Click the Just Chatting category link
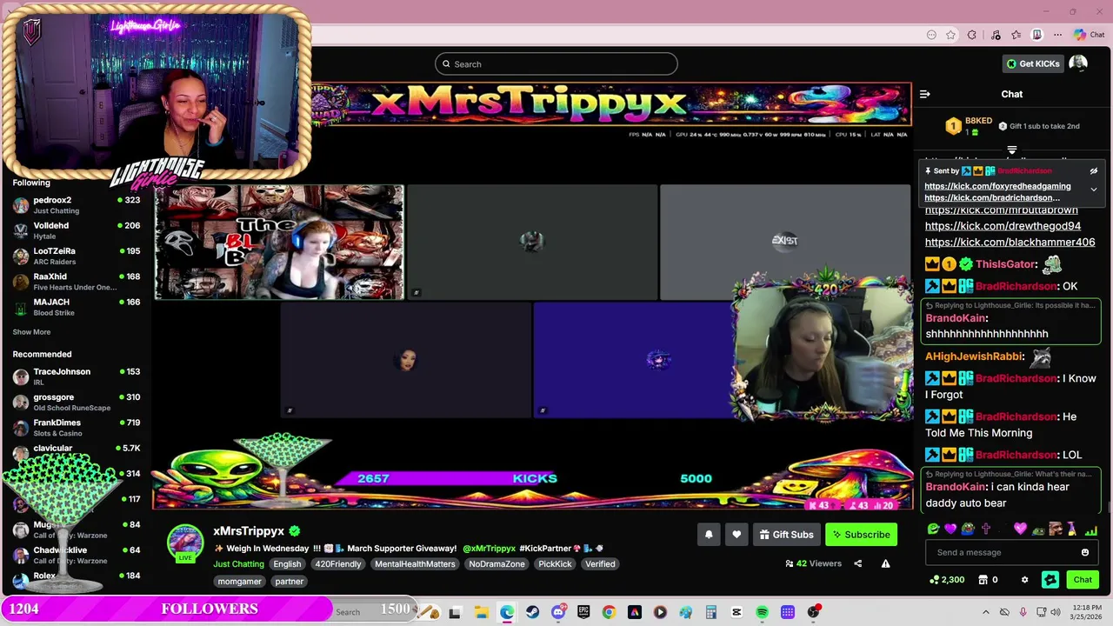The height and width of the screenshot is (626, 1113). (238, 564)
